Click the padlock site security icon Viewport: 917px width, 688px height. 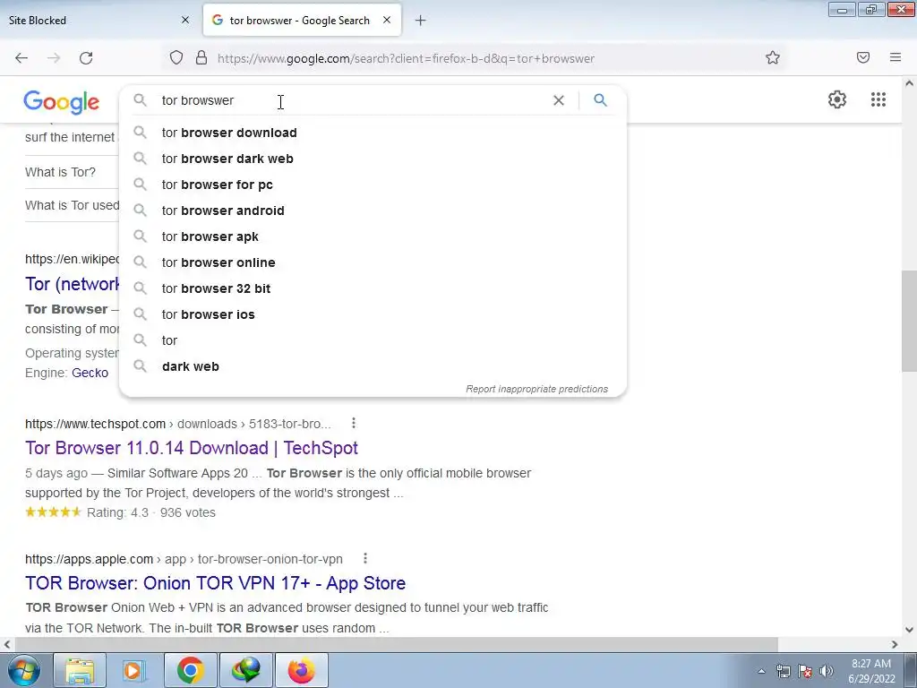(201, 57)
